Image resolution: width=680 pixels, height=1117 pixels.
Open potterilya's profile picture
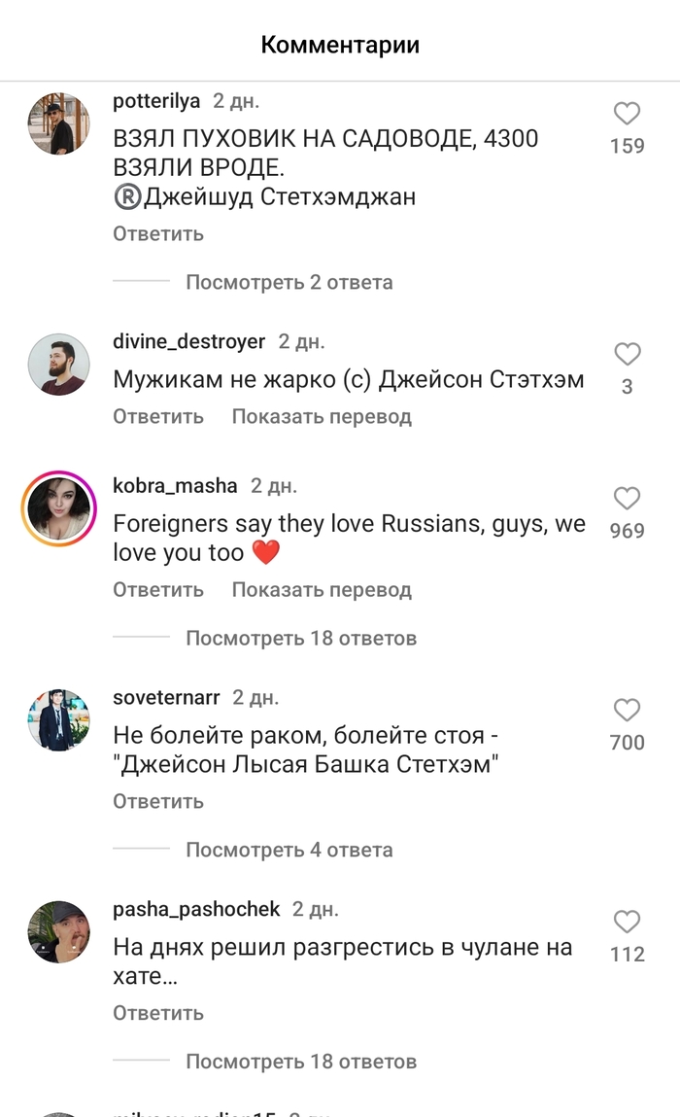58,123
